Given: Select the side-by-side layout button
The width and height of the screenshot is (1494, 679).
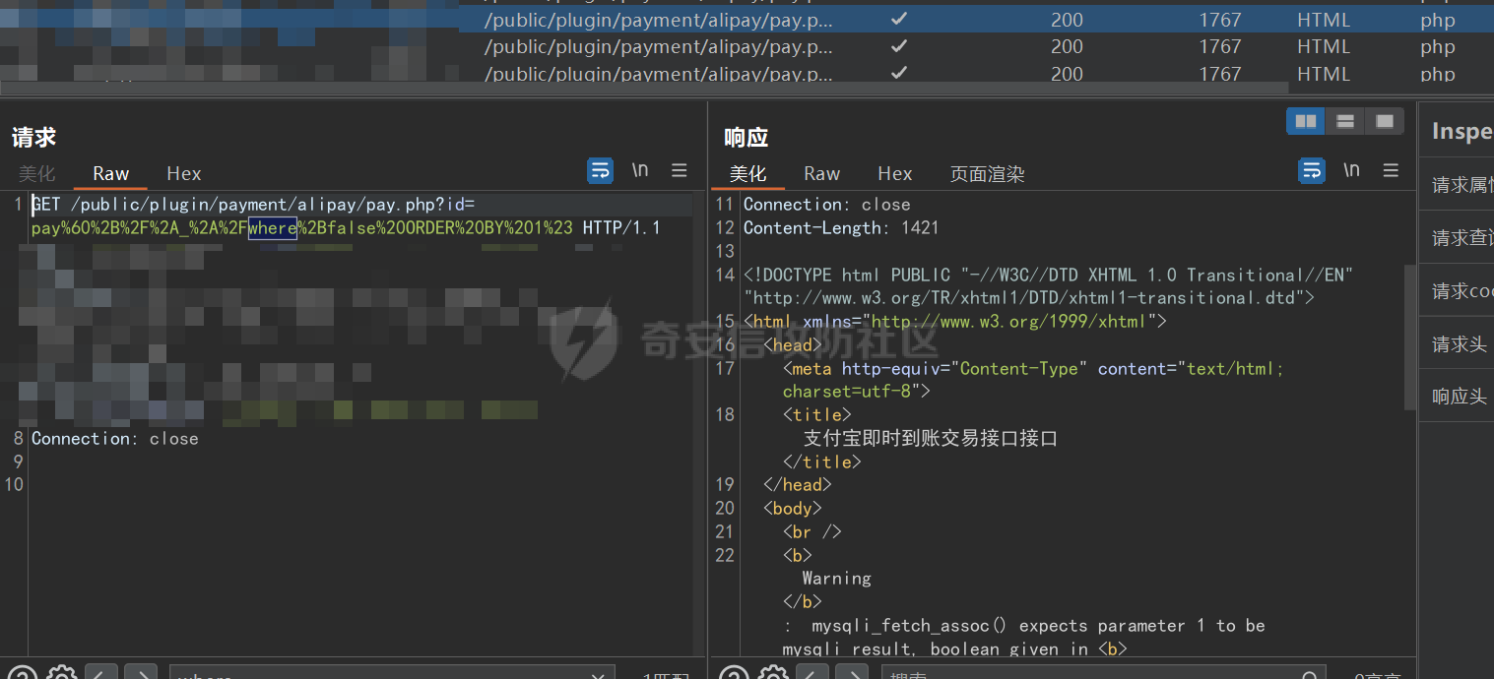Looking at the screenshot, I should (1306, 121).
